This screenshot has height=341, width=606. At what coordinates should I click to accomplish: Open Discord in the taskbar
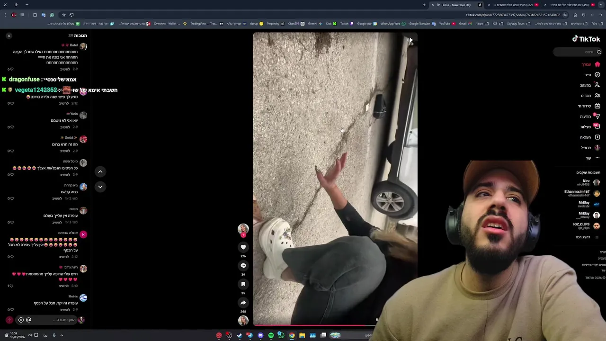click(260, 335)
